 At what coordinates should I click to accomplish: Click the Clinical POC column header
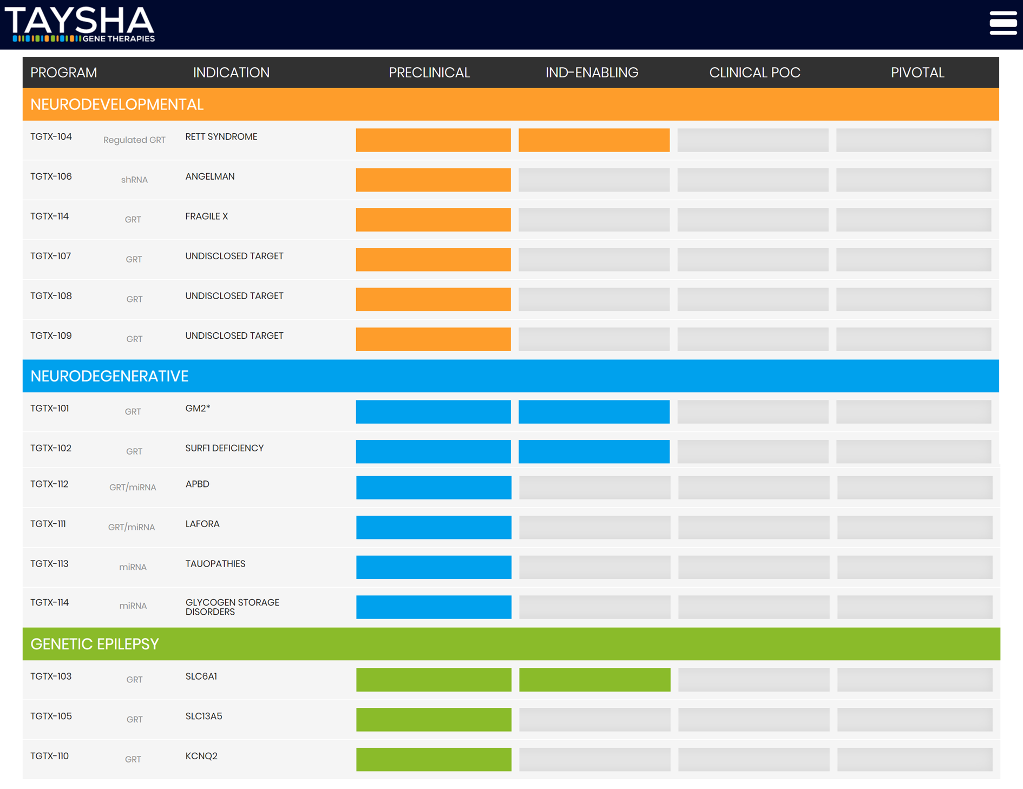(755, 73)
